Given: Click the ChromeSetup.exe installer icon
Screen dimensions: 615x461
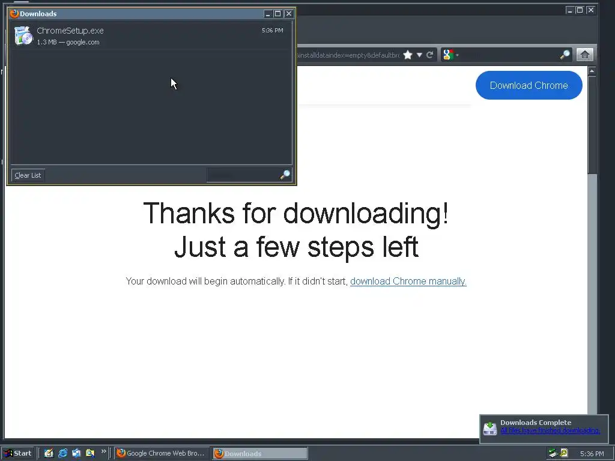Looking at the screenshot, I should tap(23, 35).
